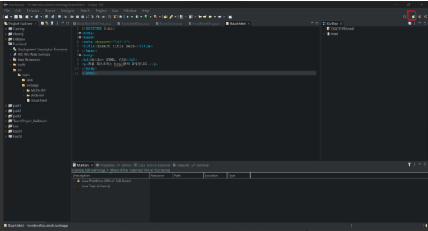
Task: Switch to the Data Source Explorer tab
Action: tap(152, 165)
